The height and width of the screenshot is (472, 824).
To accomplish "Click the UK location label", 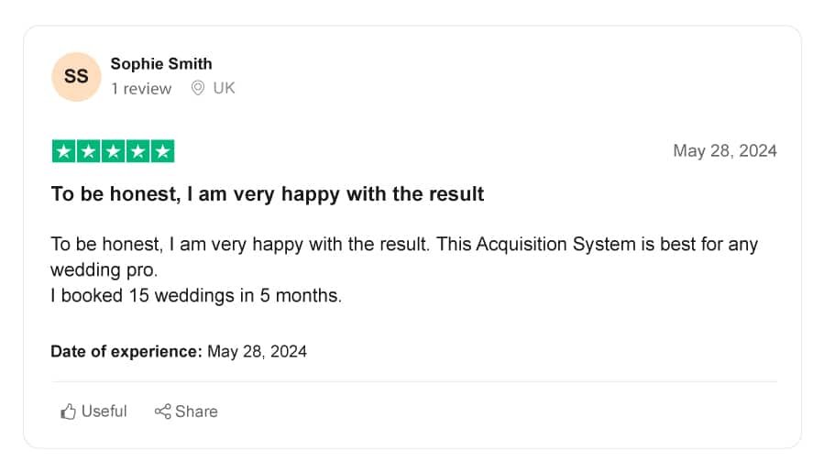I will [x=224, y=88].
